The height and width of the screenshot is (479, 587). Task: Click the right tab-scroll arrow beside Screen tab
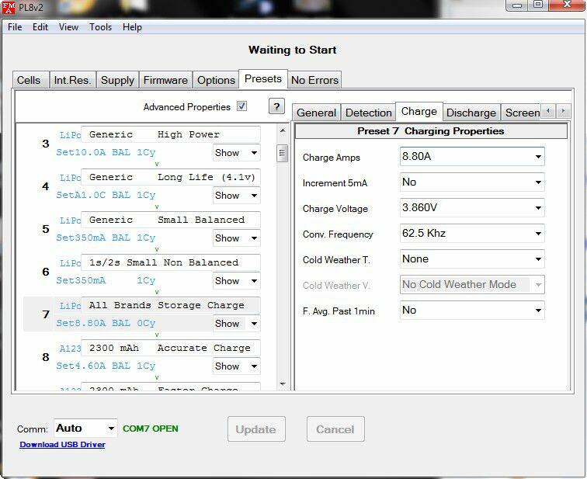point(564,111)
